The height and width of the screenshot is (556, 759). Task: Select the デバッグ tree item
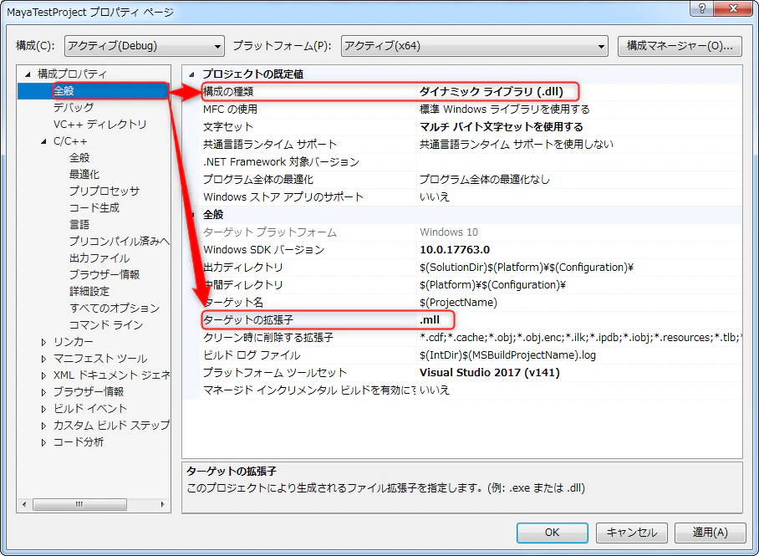74,108
